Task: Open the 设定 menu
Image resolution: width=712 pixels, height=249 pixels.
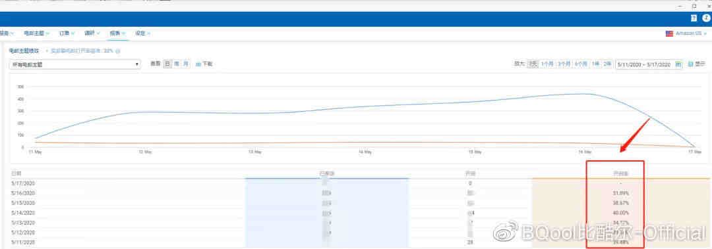Action: pyautogui.click(x=142, y=34)
